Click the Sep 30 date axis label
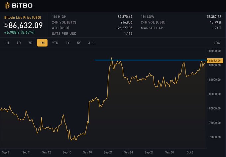The height and width of the screenshot is (157, 226). [169, 152]
